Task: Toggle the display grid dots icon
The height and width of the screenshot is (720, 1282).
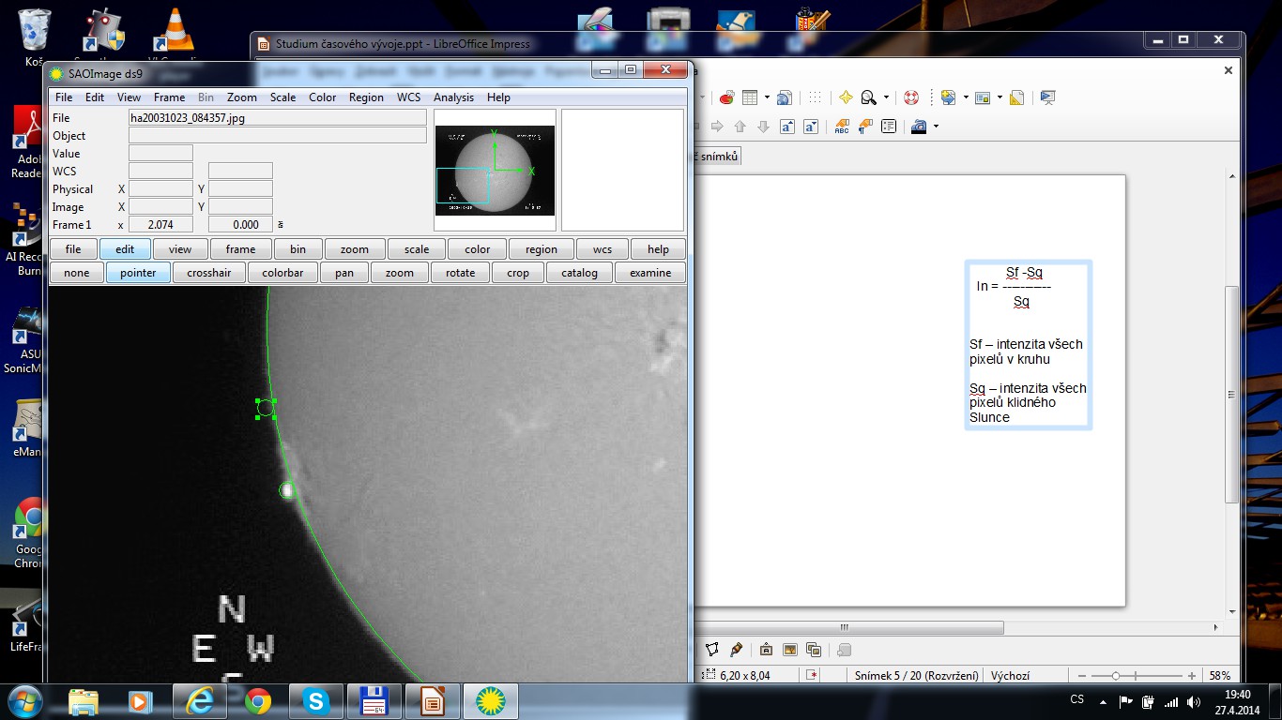Action: 815,97
